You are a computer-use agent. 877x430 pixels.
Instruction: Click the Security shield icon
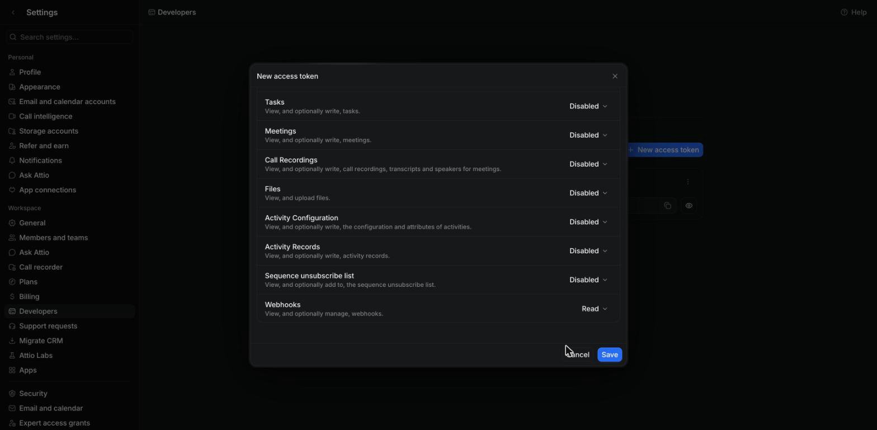click(x=12, y=394)
